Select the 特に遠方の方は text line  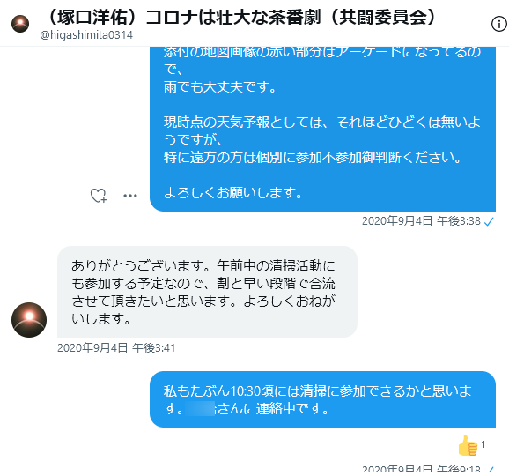coord(313,158)
